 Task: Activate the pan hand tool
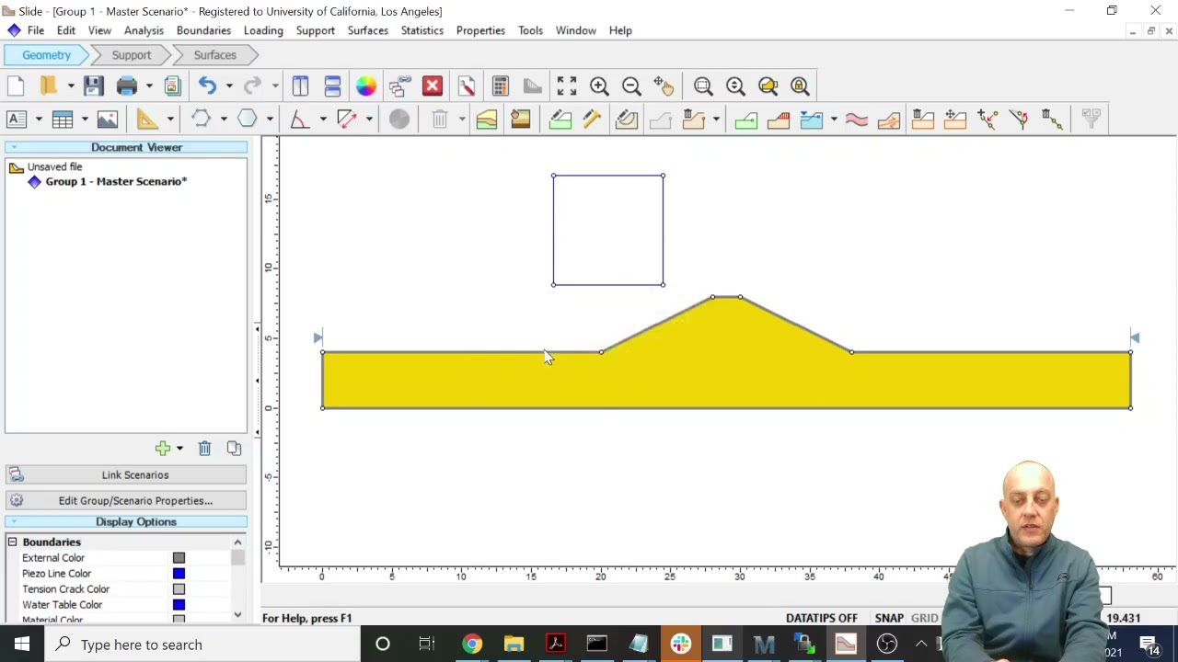pyautogui.click(x=664, y=86)
